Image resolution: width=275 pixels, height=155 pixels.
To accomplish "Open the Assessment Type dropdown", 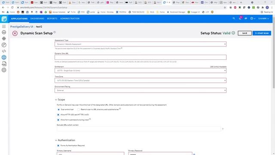I will [141, 44].
